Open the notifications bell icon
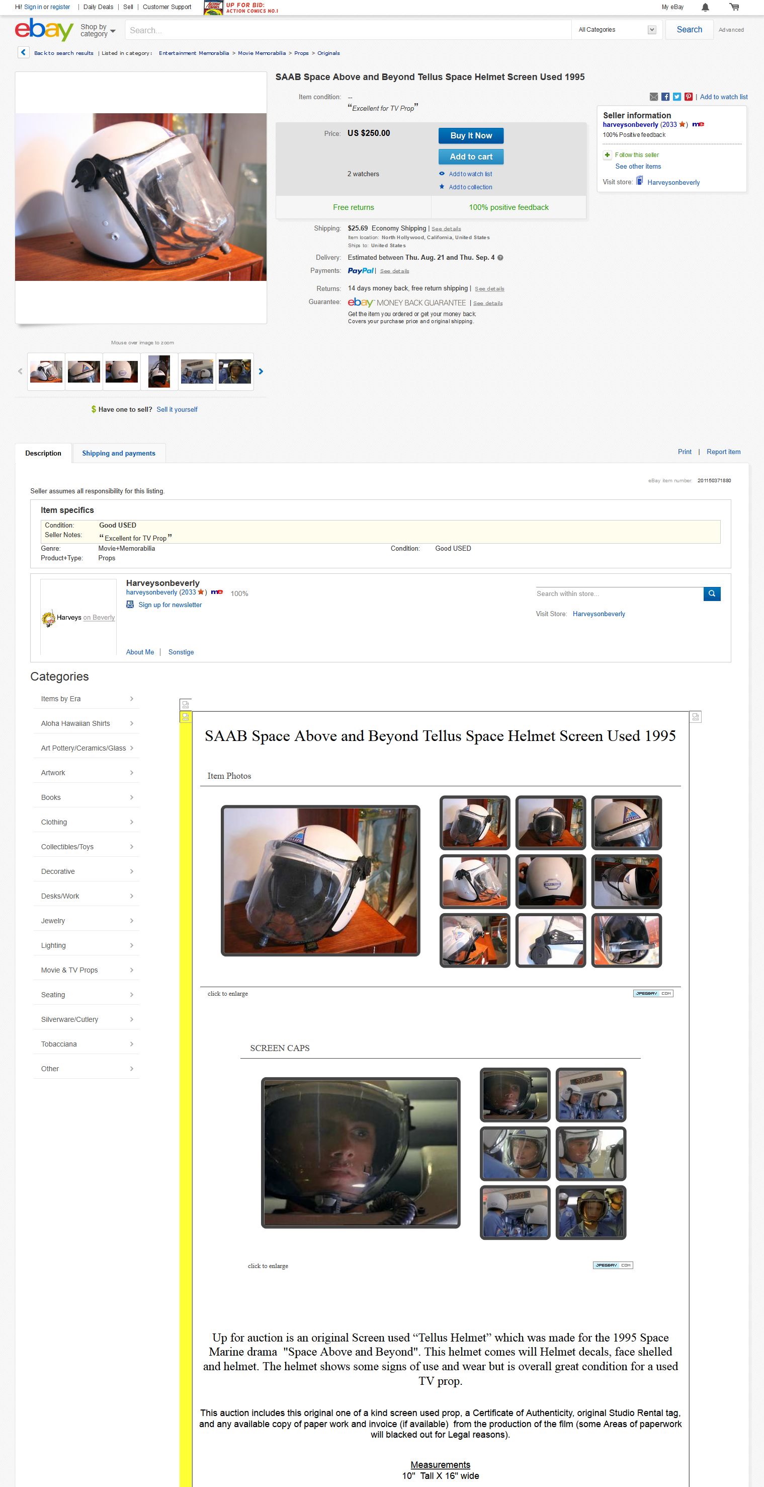Image resolution: width=764 pixels, height=1487 pixels. tap(705, 7)
